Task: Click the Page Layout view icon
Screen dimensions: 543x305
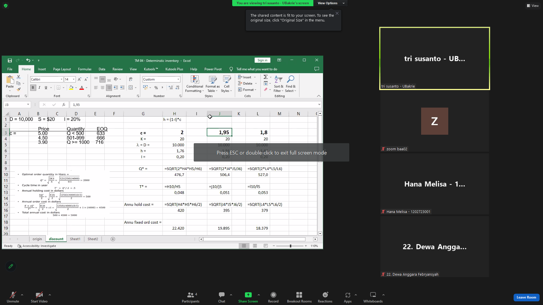Action: pos(255,246)
